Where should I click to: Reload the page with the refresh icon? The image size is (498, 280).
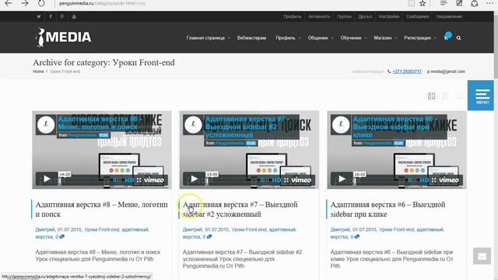tap(41, 3)
